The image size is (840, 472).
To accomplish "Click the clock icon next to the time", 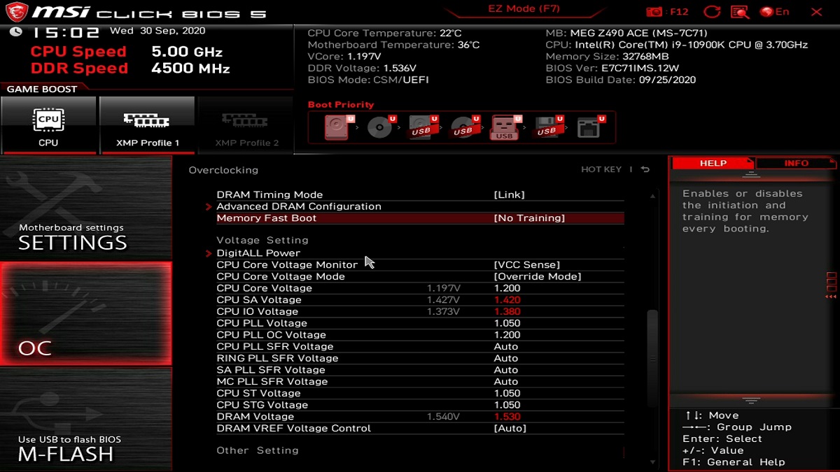I will tap(16, 31).
